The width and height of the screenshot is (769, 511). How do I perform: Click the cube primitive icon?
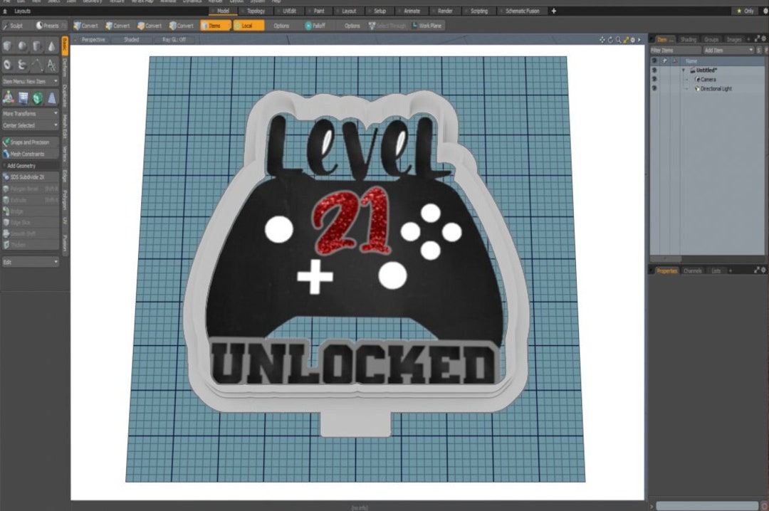[x=9, y=46]
